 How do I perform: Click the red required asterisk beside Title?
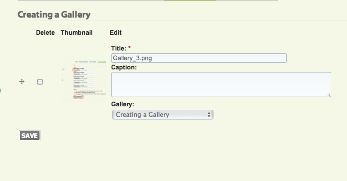[130, 47]
